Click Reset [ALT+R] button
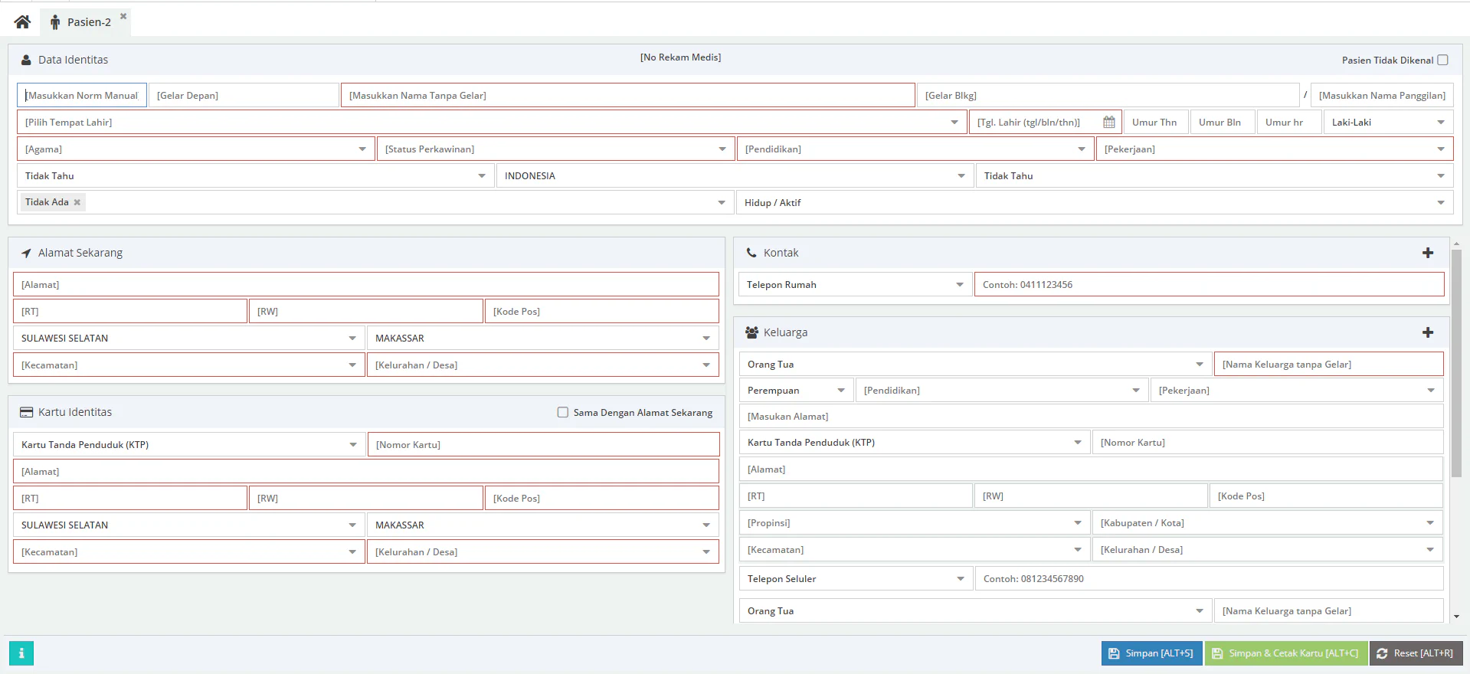1470x674 pixels. point(1416,653)
